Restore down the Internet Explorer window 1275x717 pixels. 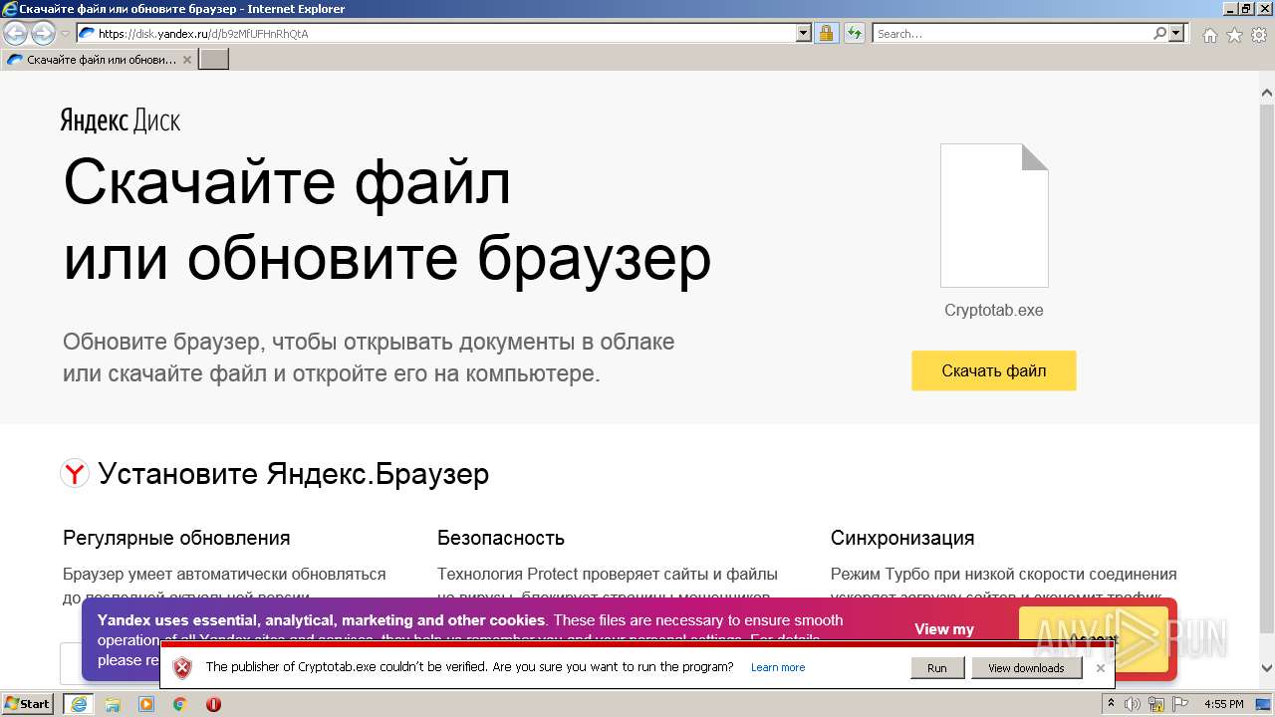(1245, 9)
